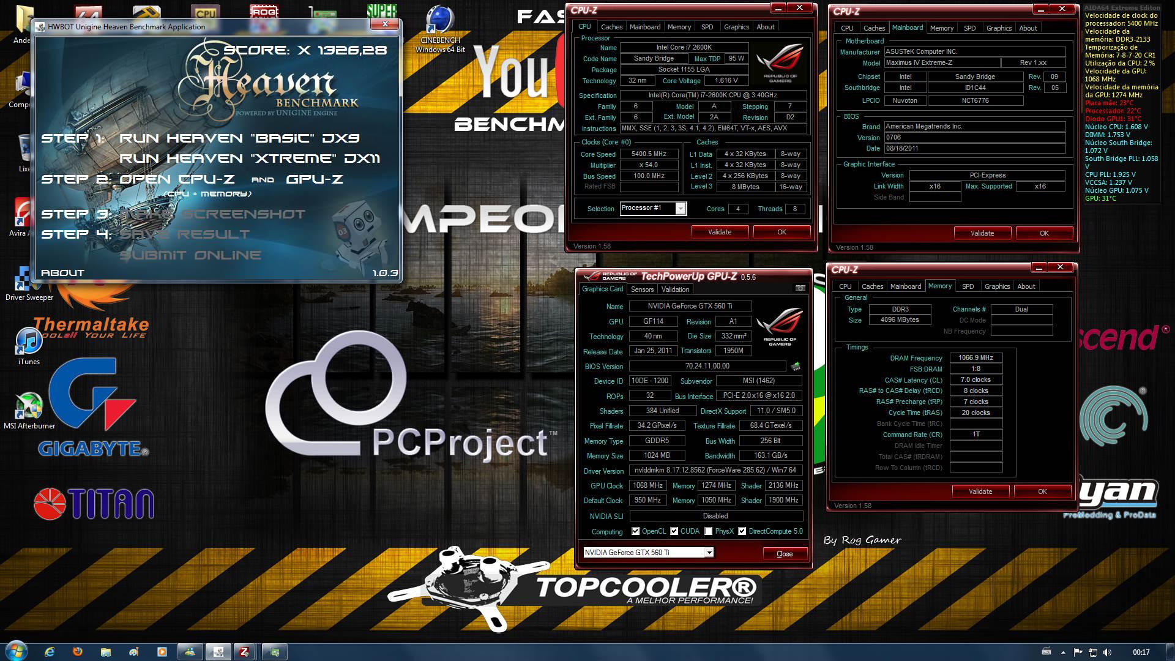Open the Windows Start menu orb

16,651
